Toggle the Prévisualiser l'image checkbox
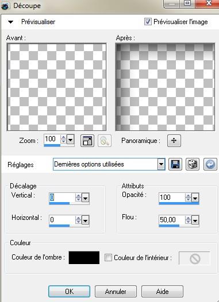This screenshot has width=219, height=302. click(x=148, y=22)
